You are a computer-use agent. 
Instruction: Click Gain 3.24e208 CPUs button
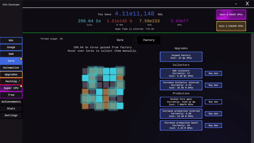(x=231, y=26)
